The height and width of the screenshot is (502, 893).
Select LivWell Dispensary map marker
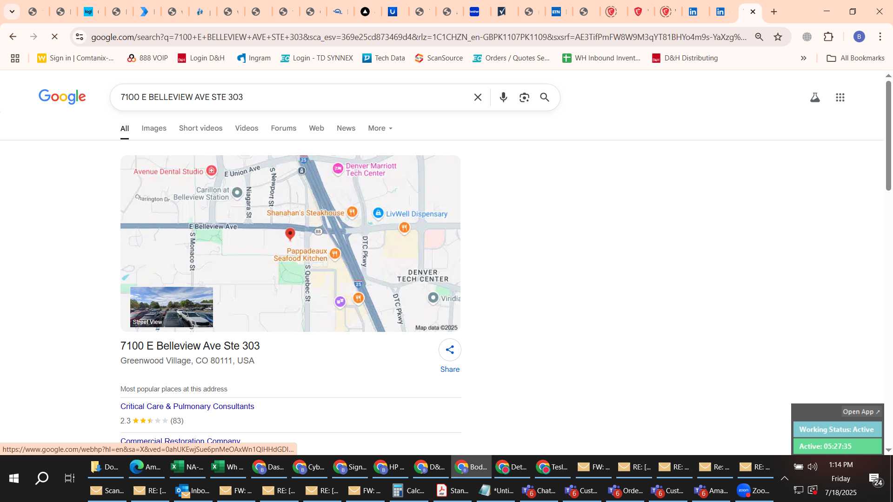(x=378, y=213)
